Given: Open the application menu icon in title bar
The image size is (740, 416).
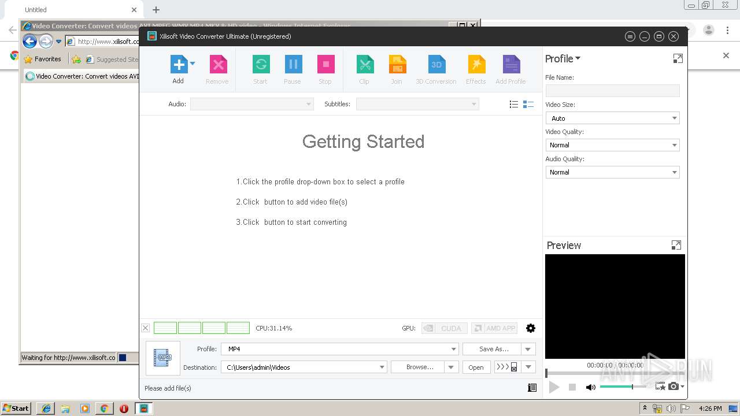Looking at the screenshot, I should (630, 36).
